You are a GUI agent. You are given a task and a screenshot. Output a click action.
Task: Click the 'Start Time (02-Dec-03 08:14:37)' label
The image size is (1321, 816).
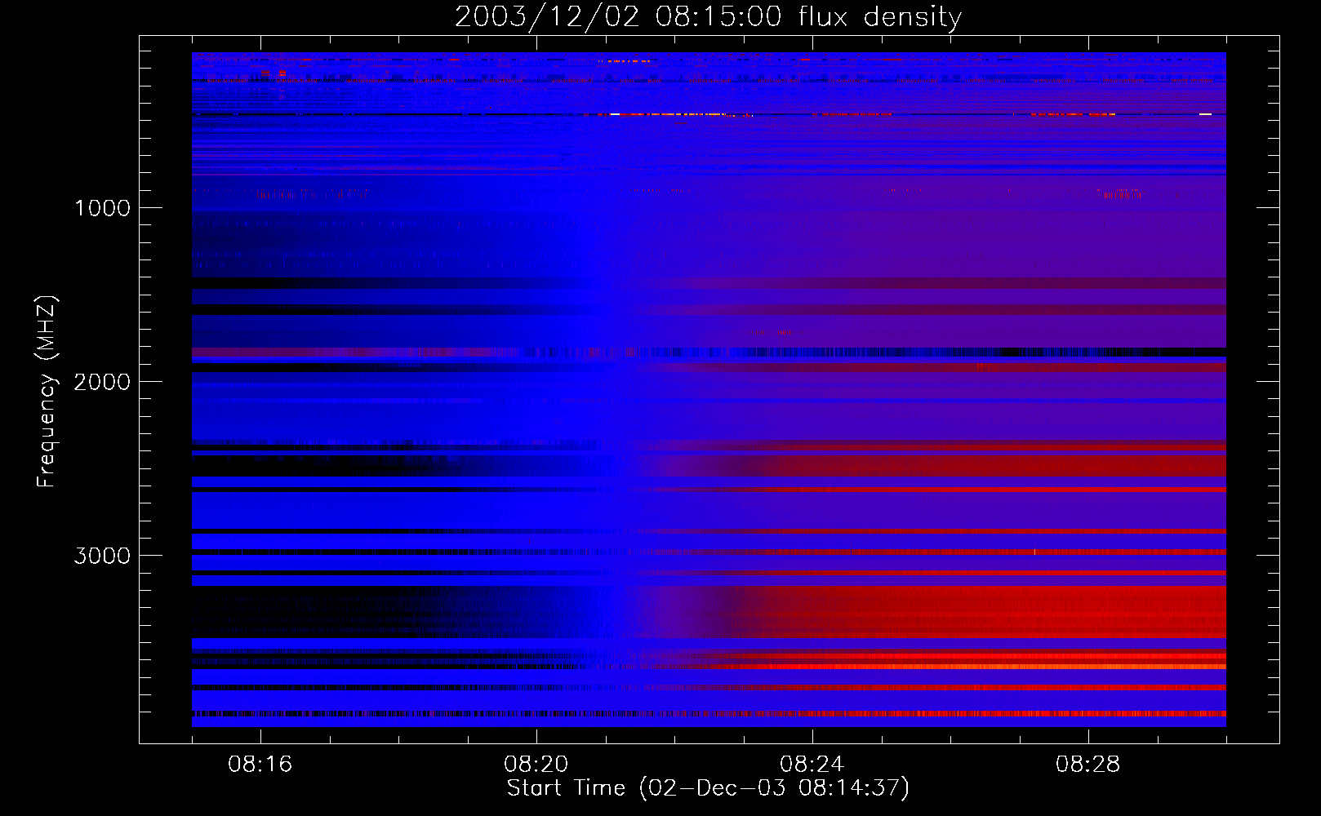[708, 788]
